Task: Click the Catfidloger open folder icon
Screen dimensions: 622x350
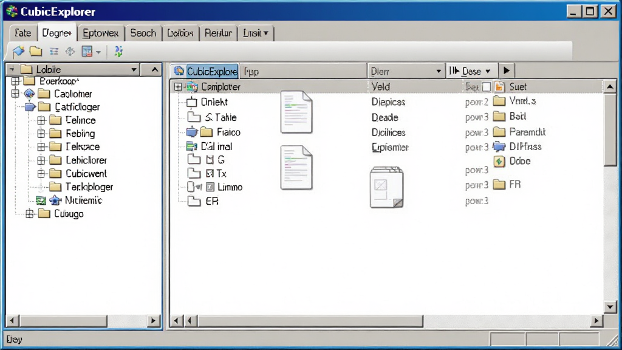Action: (x=44, y=107)
